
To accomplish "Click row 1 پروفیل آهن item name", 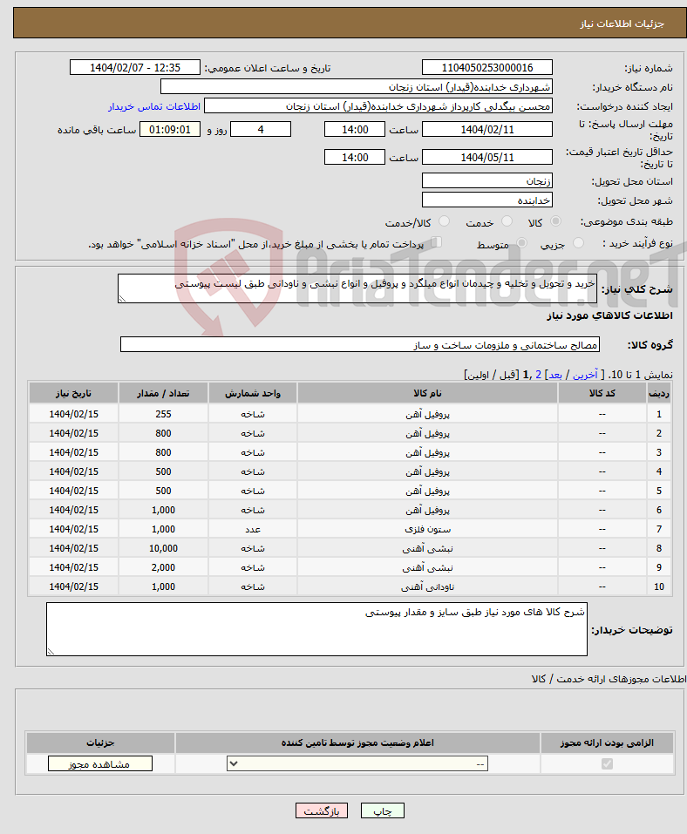I will click(x=427, y=414).
